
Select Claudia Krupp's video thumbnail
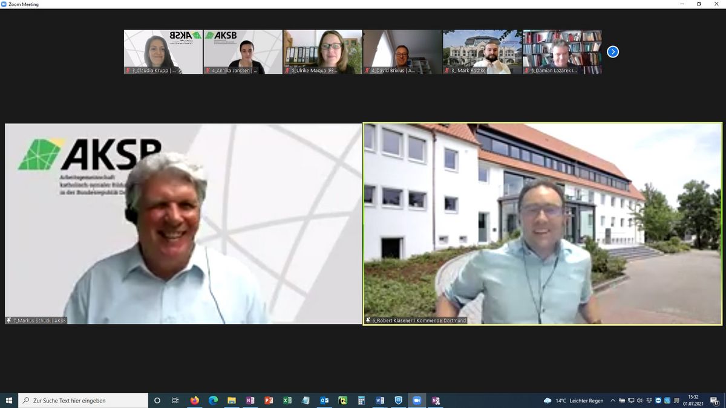[x=163, y=52]
